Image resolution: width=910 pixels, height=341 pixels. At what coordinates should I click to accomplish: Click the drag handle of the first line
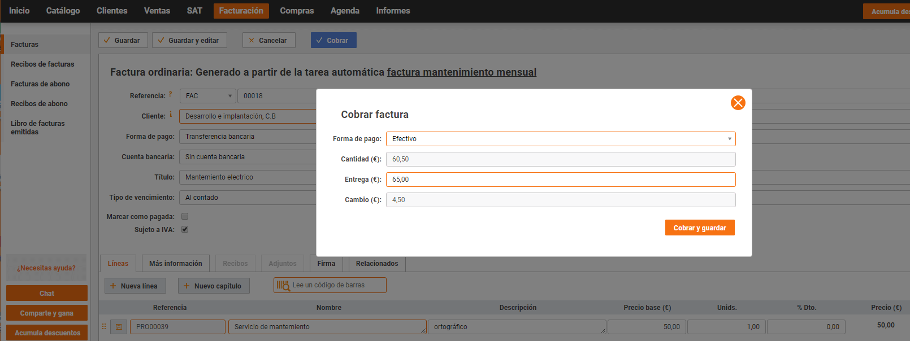tap(103, 326)
